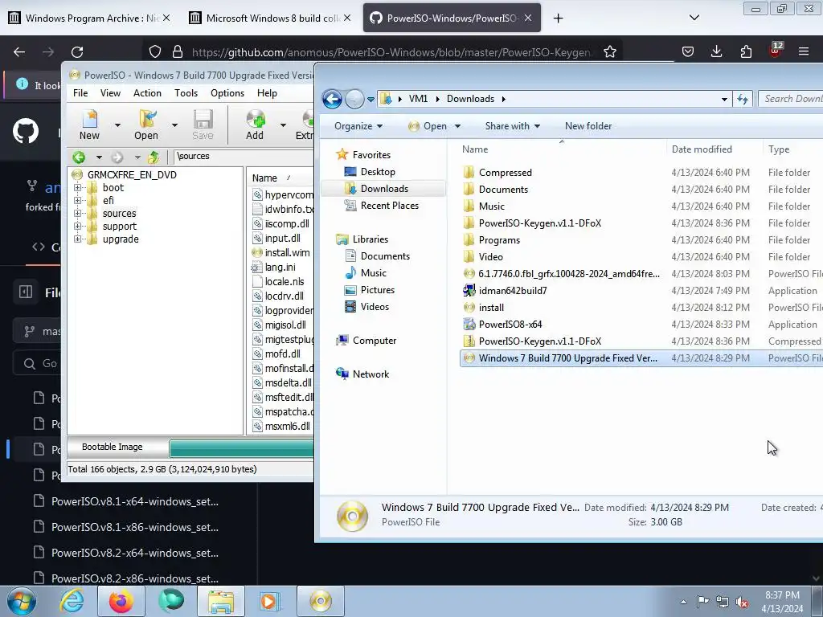The image size is (823, 617).
Task: Expand the upgrade folder tree node
Action: click(x=78, y=239)
